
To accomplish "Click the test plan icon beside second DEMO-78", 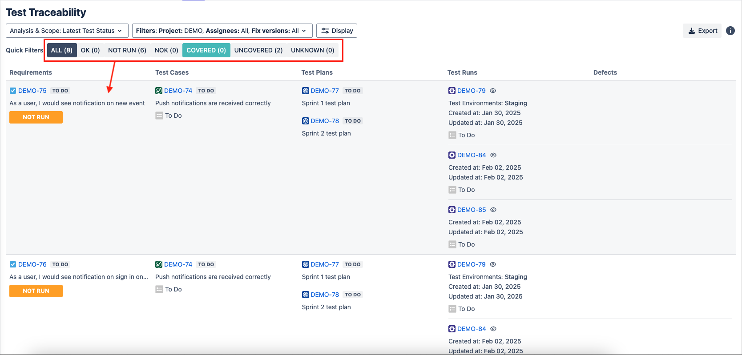I will tap(306, 295).
